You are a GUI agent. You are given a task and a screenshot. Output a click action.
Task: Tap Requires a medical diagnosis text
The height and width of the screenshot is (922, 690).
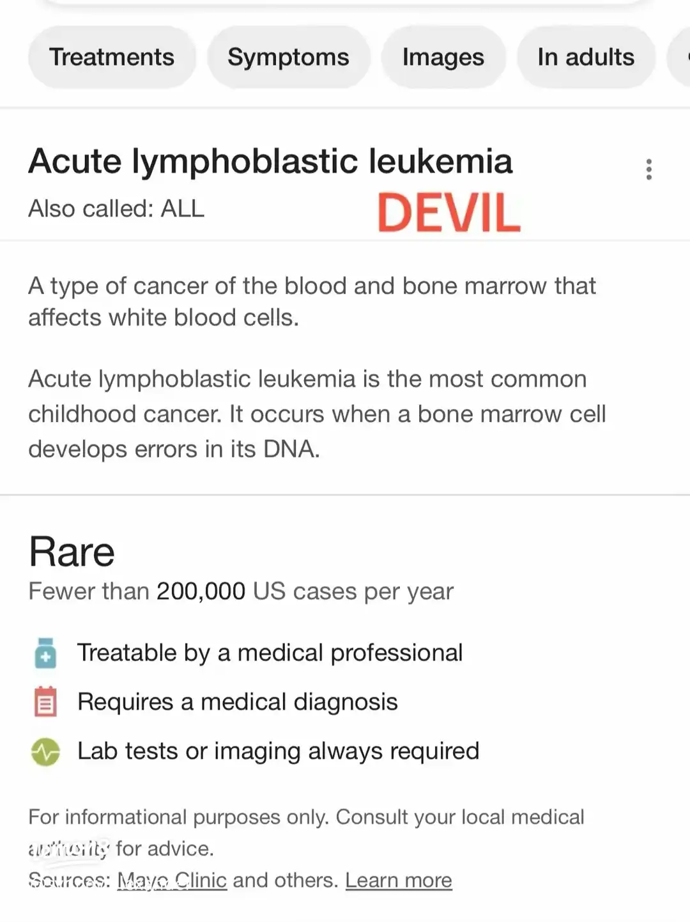(x=237, y=702)
